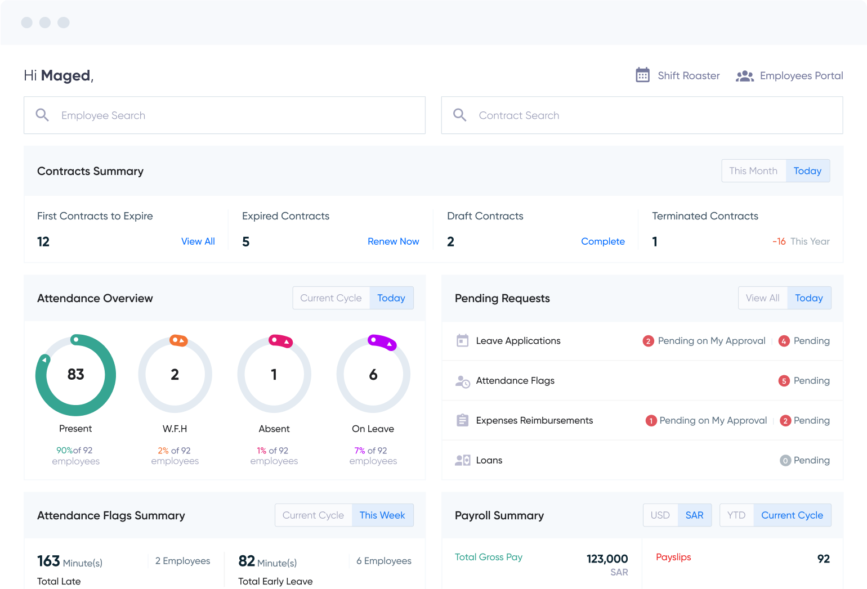
Task: Click the Leave Applications calendar icon
Action: (462, 341)
